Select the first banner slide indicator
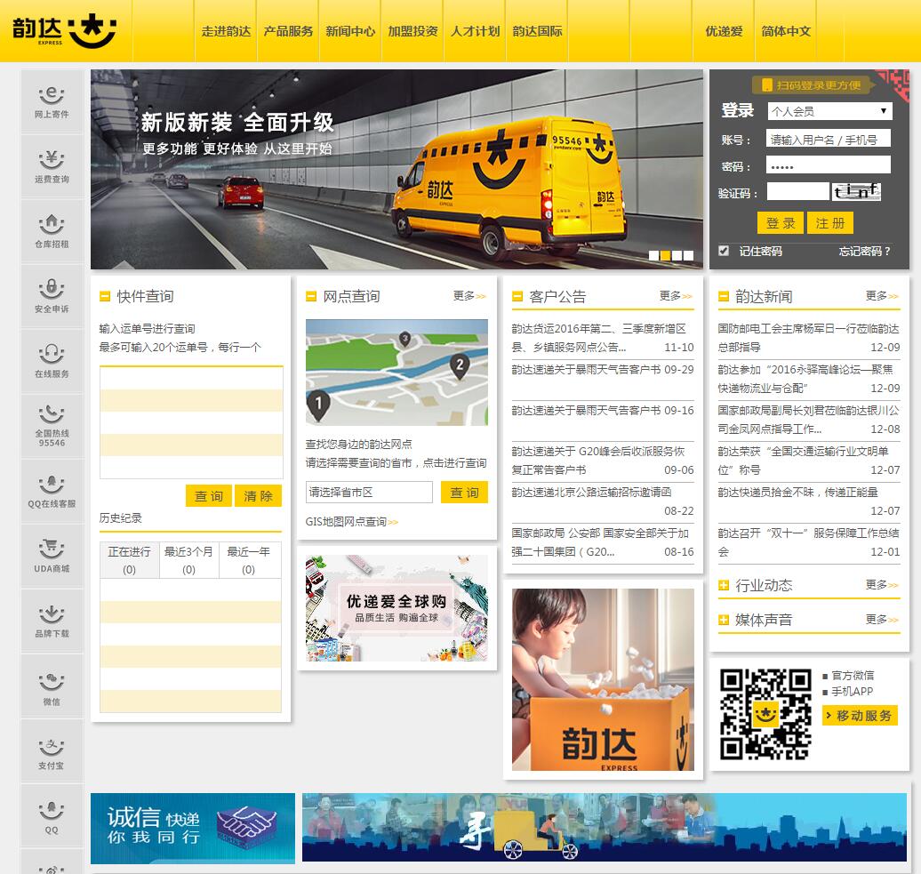921x874 pixels. tap(653, 255)
